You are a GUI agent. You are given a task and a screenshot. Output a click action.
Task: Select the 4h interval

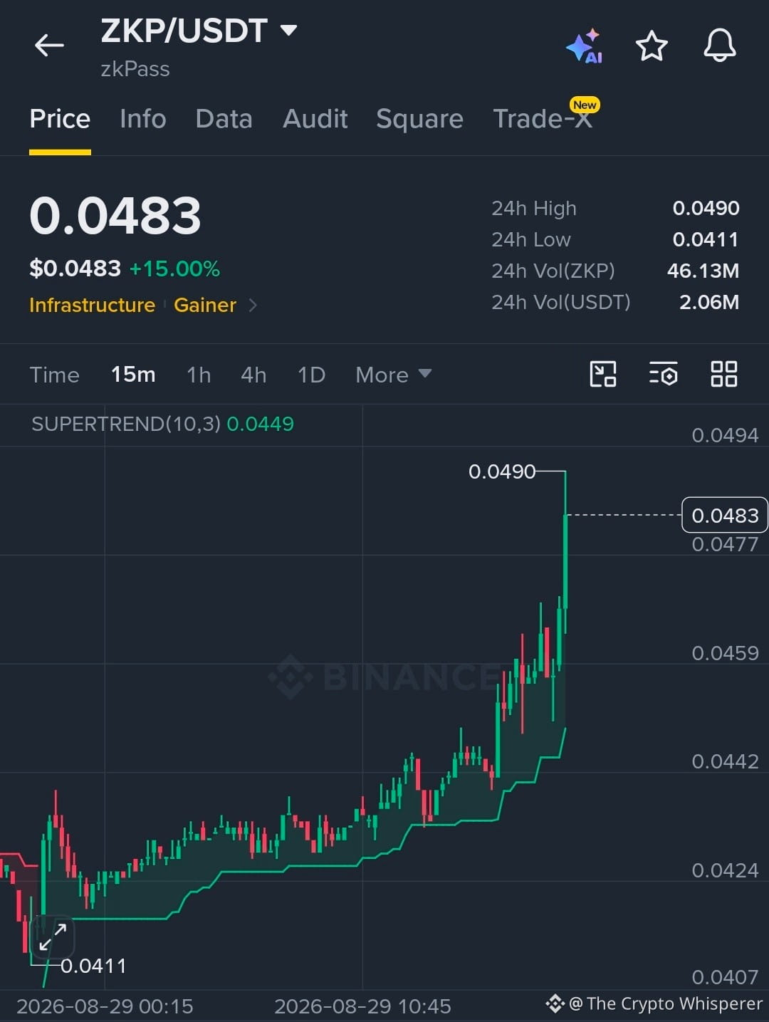click(253, 375)
